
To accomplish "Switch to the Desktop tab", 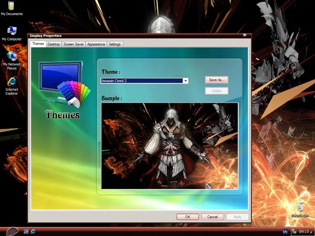I will point(54,44).
